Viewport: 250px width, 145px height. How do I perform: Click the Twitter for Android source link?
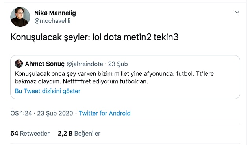[105, 113]
